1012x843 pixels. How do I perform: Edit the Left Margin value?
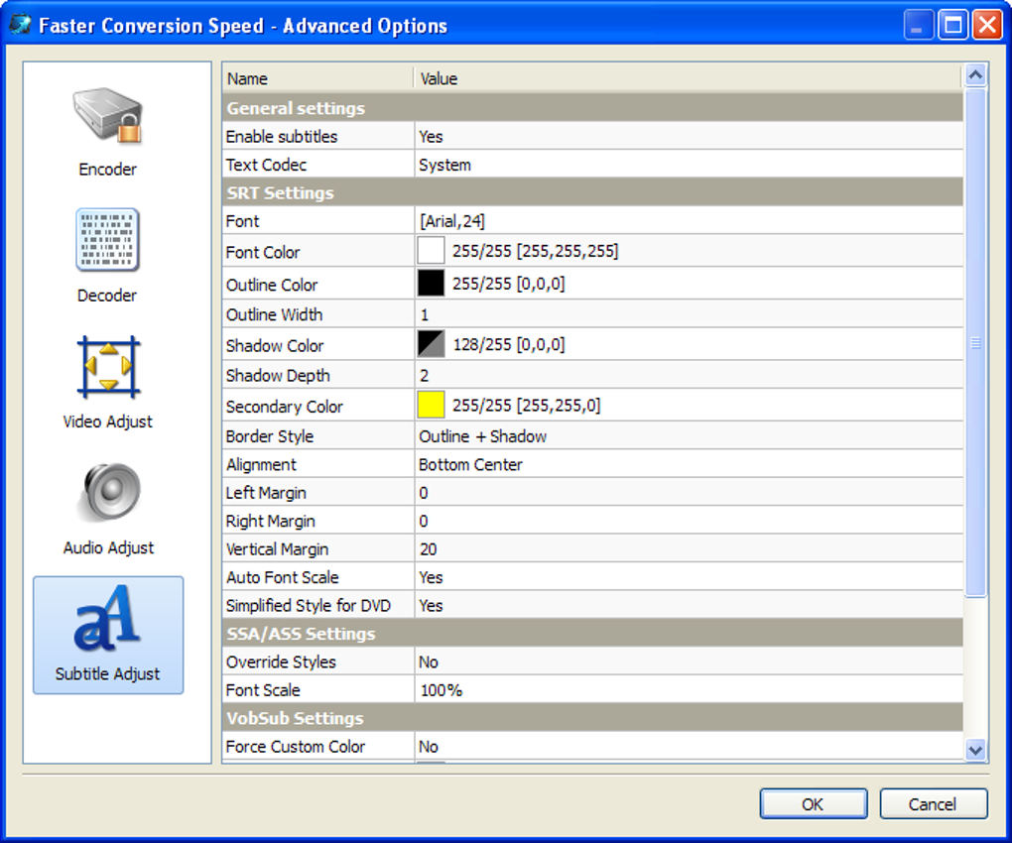coord(689,493)
